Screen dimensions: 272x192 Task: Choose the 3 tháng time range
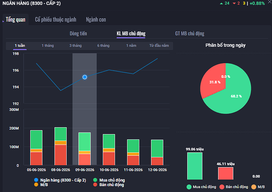(75, 46)
